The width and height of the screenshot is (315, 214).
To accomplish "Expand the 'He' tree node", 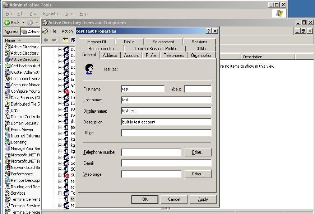I will [x=60, y=97].
